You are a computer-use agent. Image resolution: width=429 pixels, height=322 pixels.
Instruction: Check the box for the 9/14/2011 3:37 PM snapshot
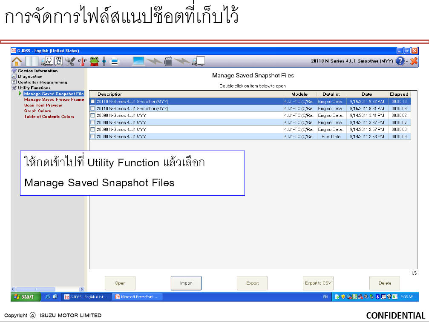click(x=93, y=123)
